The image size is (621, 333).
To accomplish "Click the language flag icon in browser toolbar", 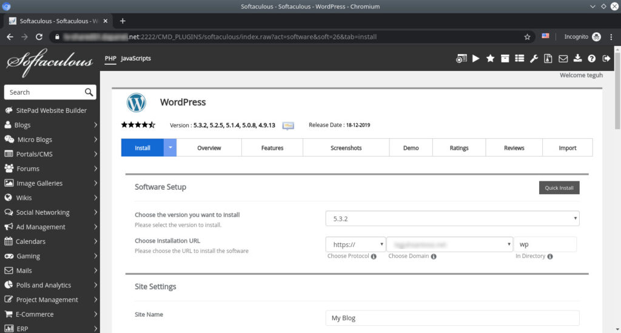I will (x=545, y=36).
